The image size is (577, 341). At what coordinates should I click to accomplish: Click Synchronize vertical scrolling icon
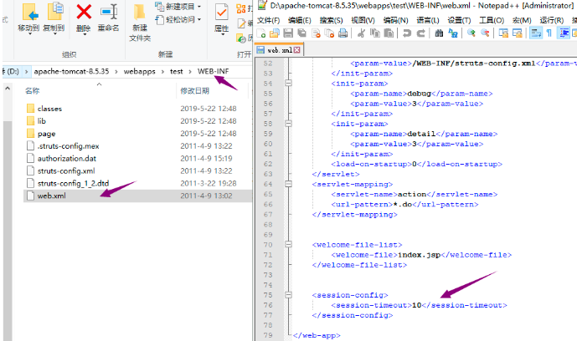[503, 33]
